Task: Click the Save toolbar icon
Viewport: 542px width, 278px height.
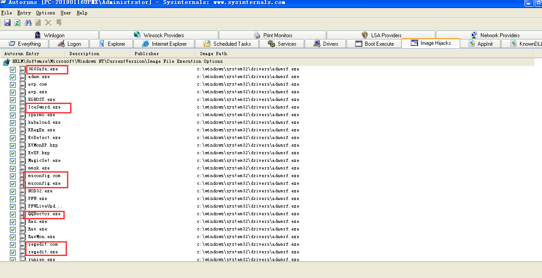Action: point(7,22)
